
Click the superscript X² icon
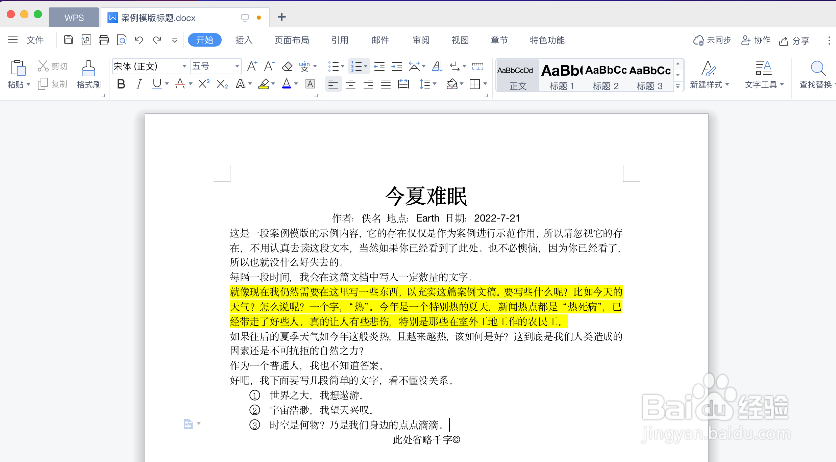(203, 84)
